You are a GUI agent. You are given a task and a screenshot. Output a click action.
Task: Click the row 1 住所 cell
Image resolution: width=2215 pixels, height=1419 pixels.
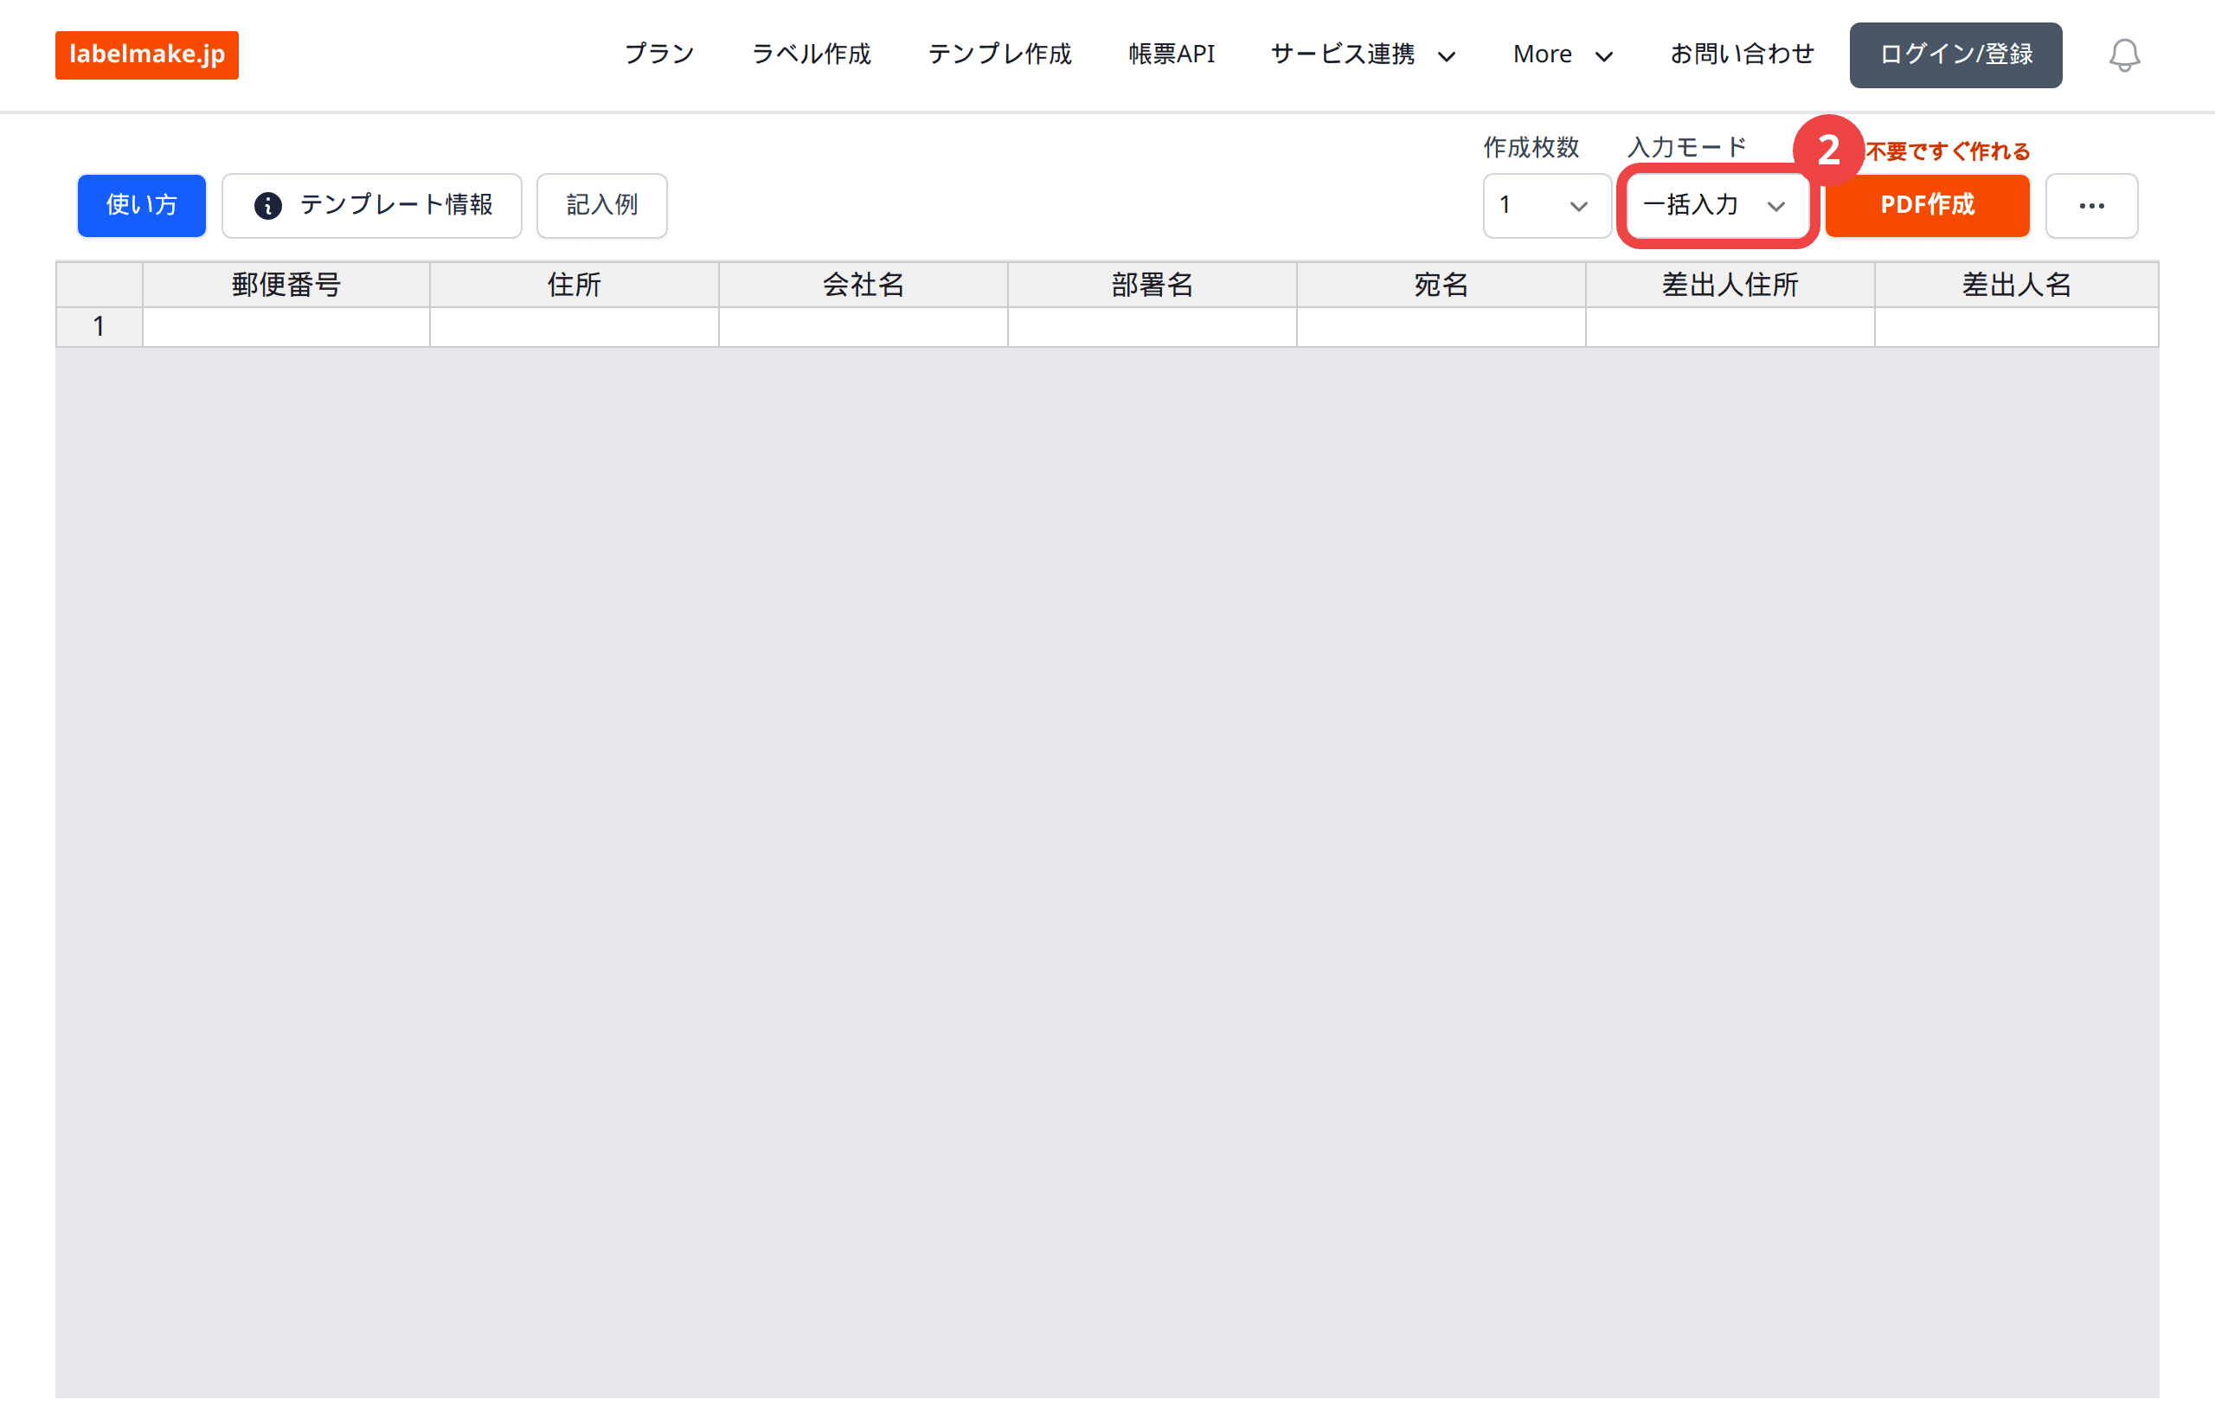click(574, 327)
